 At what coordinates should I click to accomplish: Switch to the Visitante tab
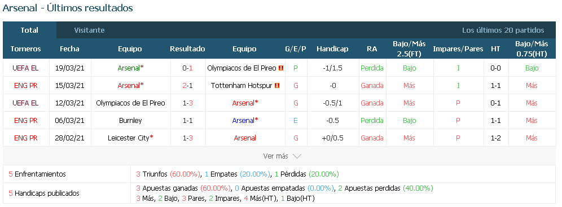[x=89, y=30]
